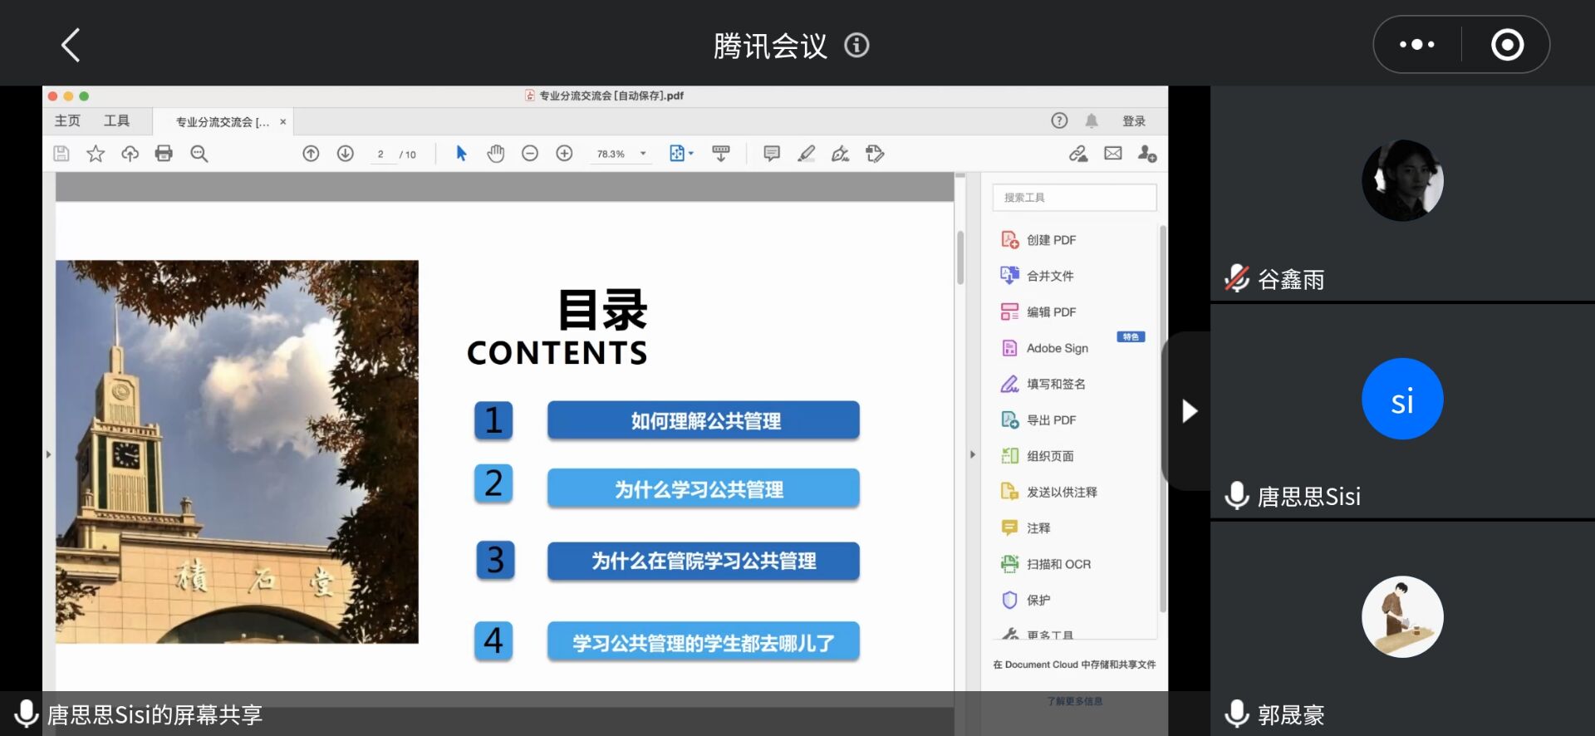Screen dimensions: 1595x736
Task: Open the fit page options dropdown
Action: [x=681, y=154]
